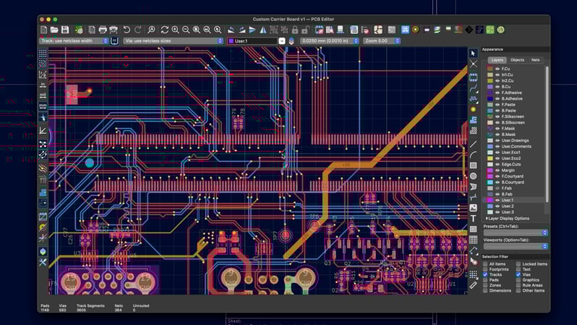The height and width of the screenshot is (325, 577).
Task: Toggle visibility of B.Cu layer
Action: [x=497, y=87]
